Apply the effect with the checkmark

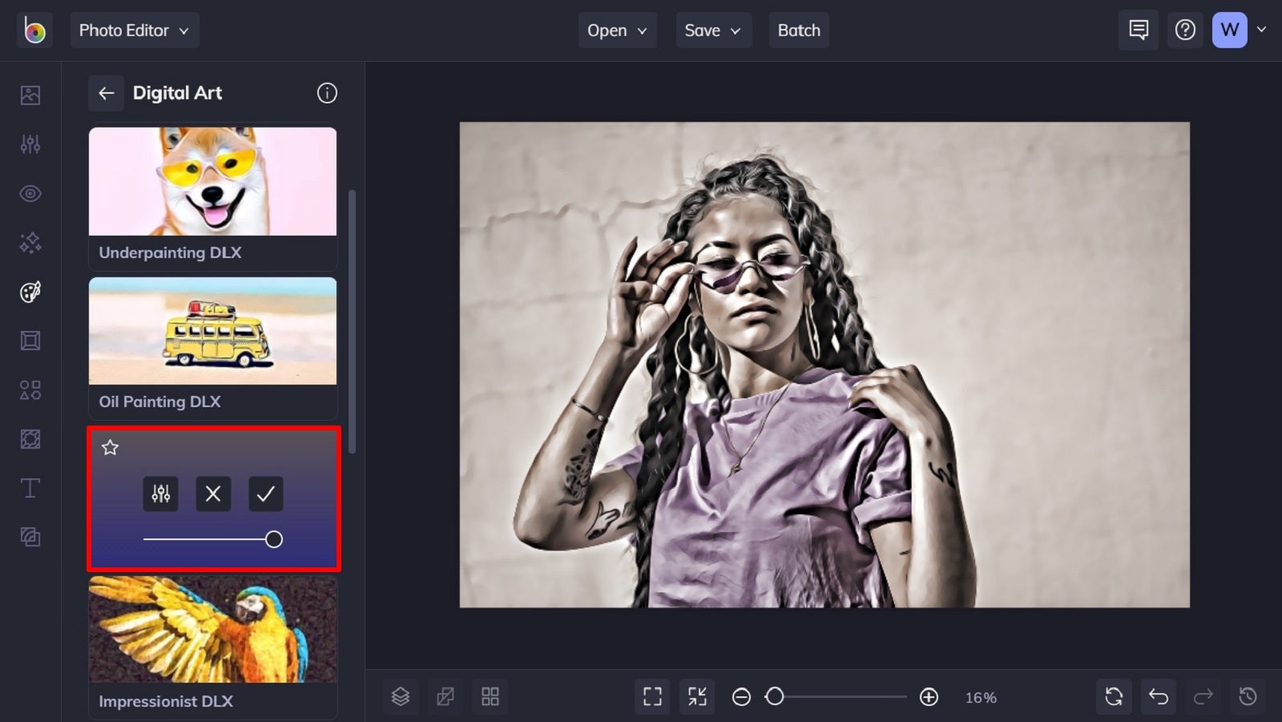pos(266,494)
